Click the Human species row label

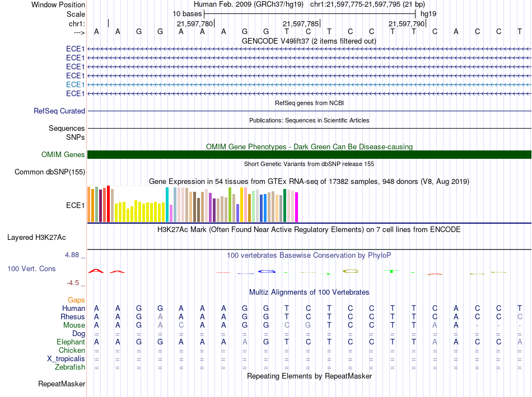(x=73, y=309)
